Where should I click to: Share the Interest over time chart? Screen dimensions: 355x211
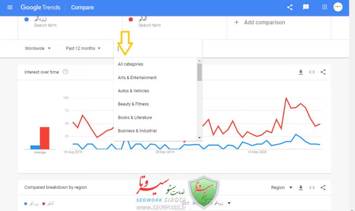click(323, 72)
